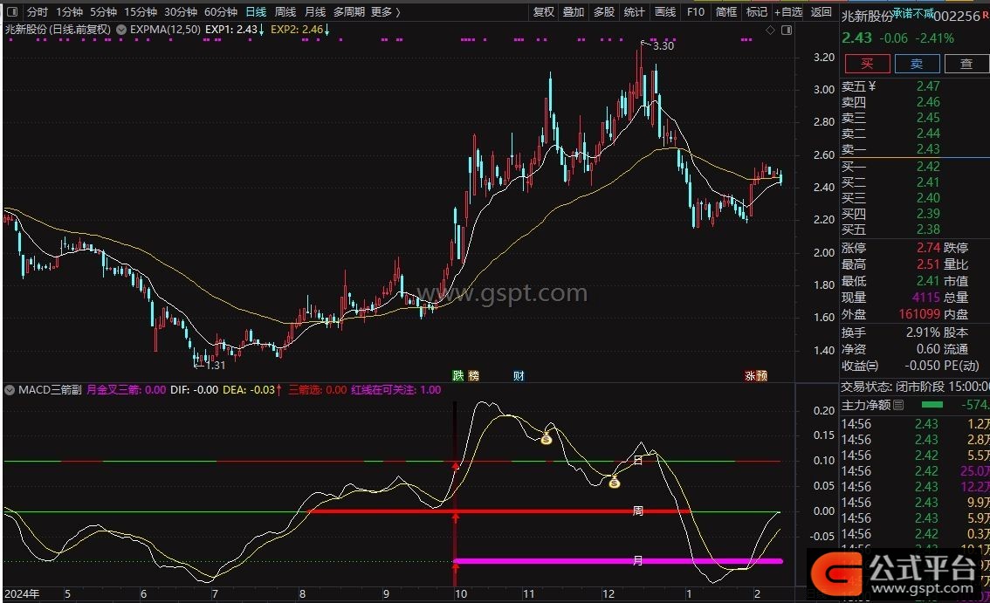Click the 卖五 price 2.47
This screenshot has height=603, width=990.
tap(928, 86)
